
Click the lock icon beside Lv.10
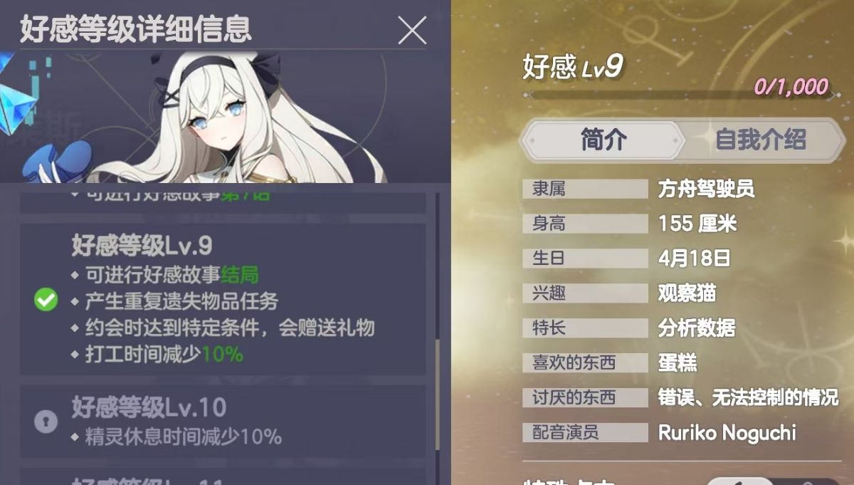46,422
